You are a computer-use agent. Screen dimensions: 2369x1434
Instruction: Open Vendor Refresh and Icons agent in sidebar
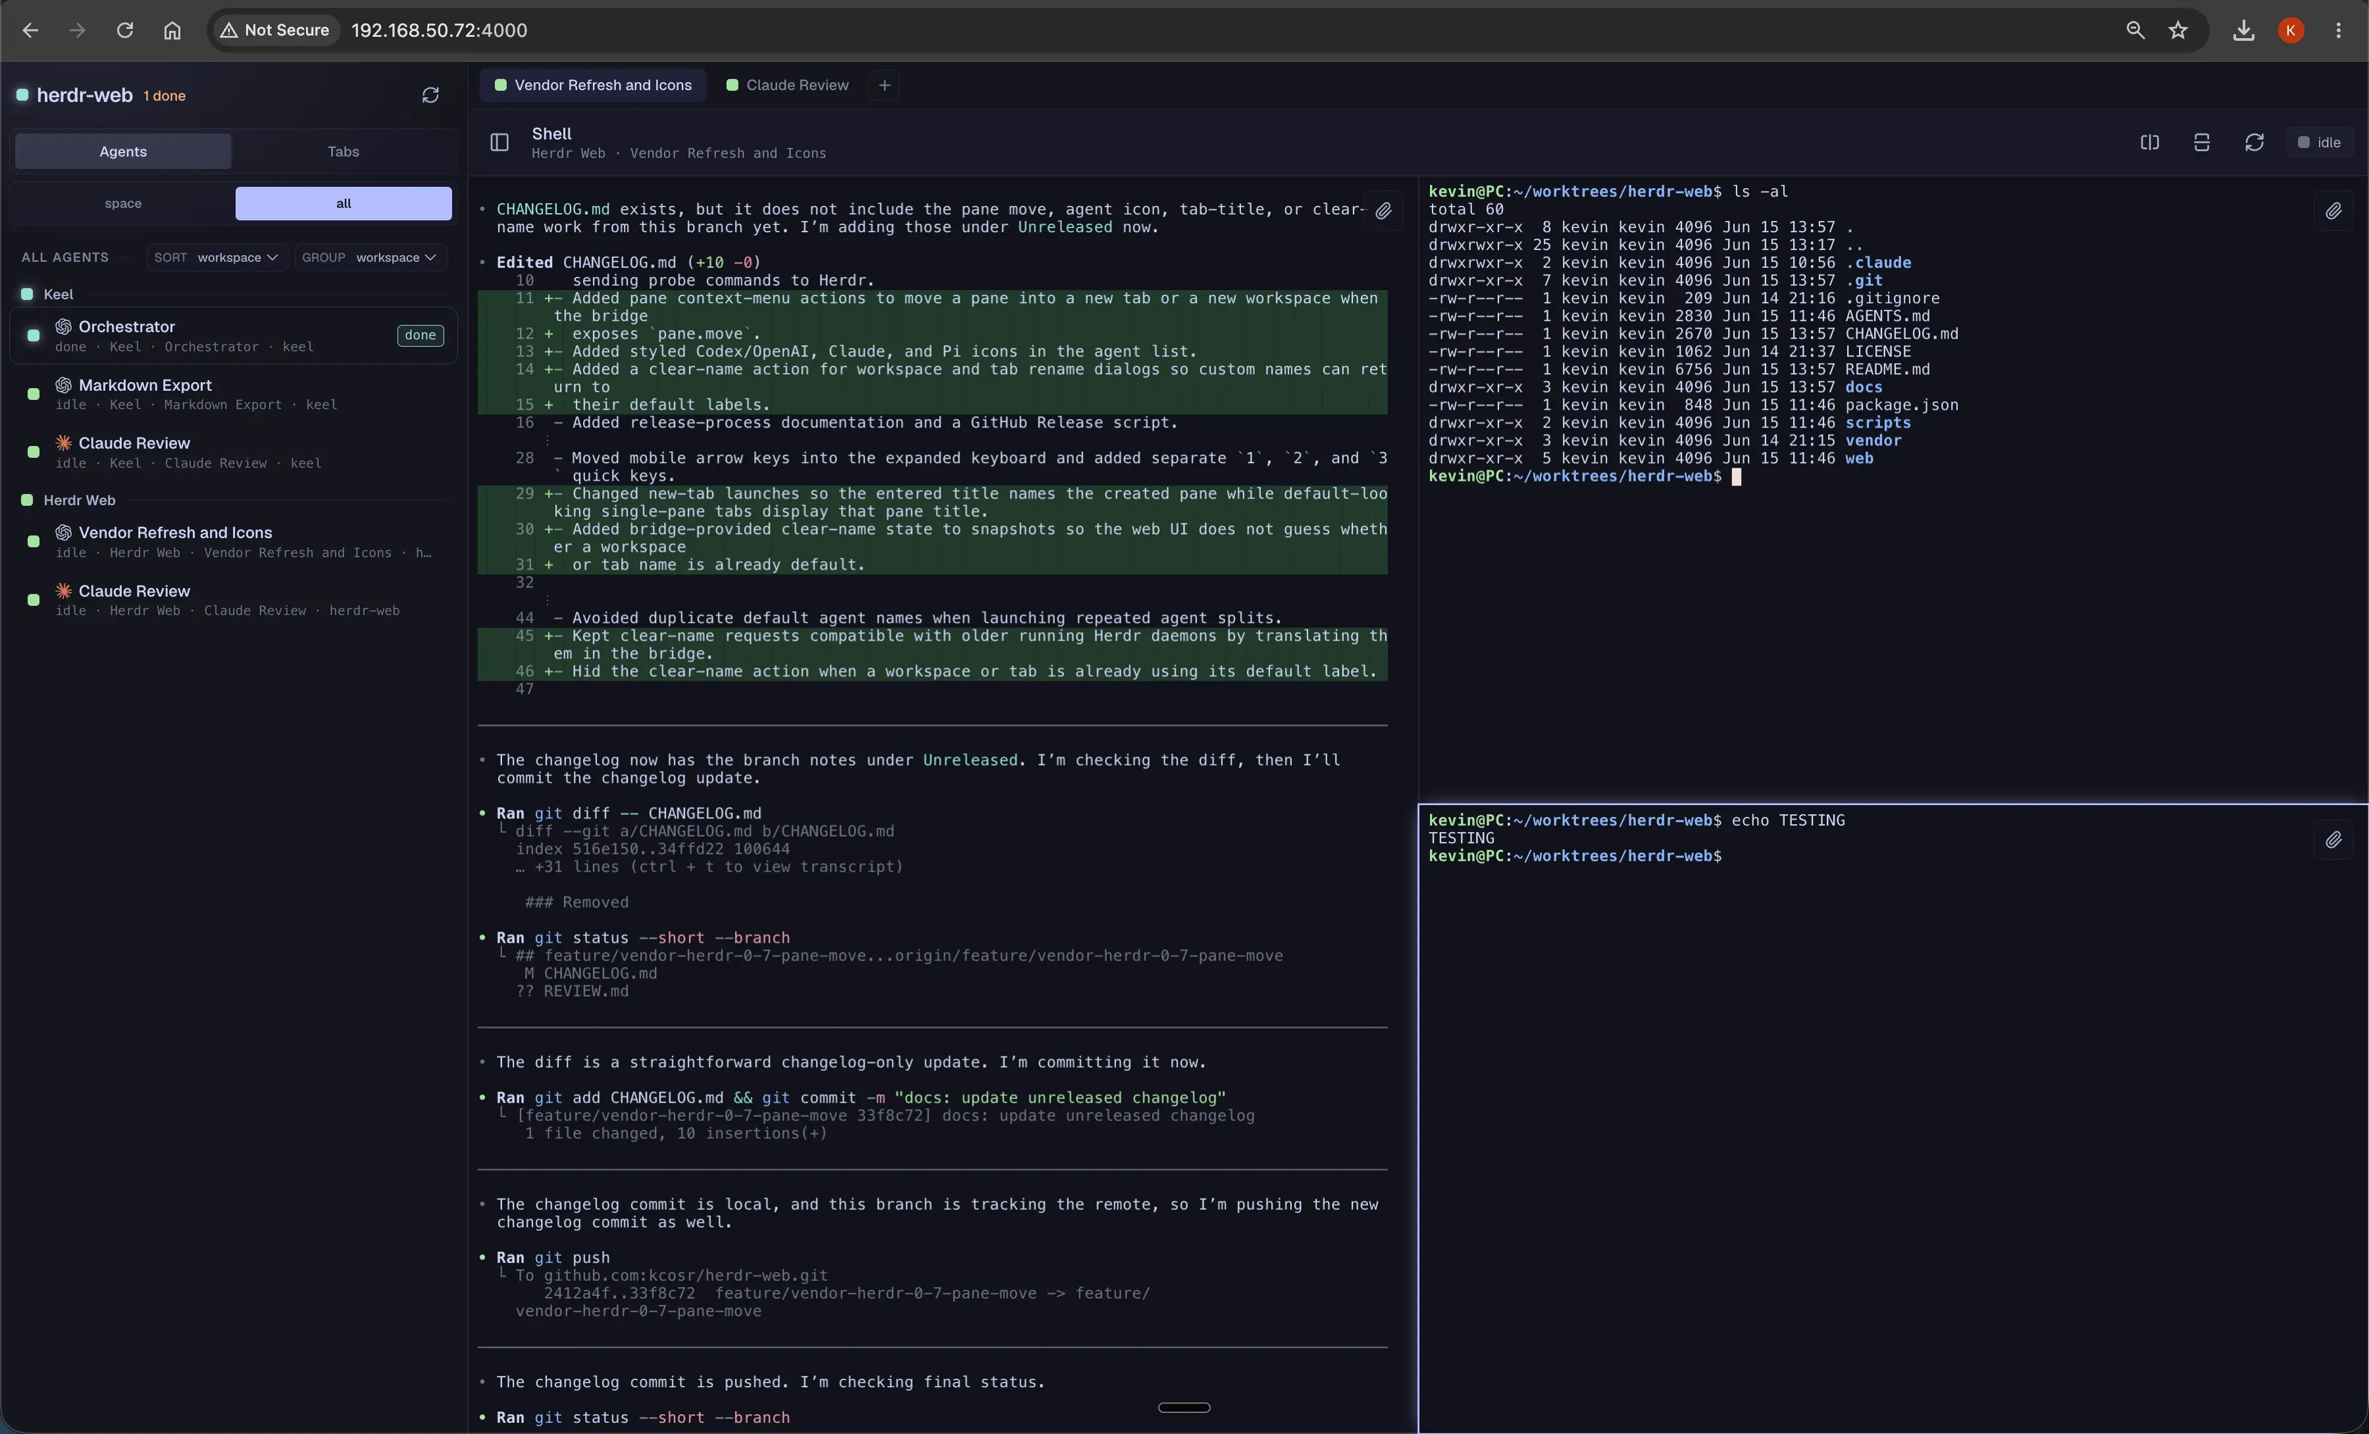[233, 541]
